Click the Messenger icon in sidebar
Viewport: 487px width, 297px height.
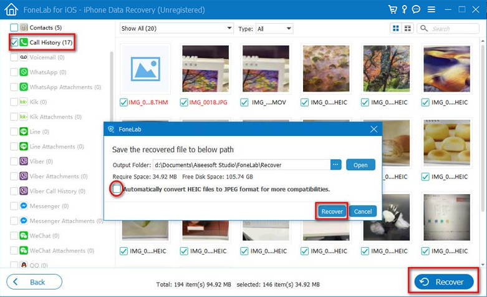[24, 206]
